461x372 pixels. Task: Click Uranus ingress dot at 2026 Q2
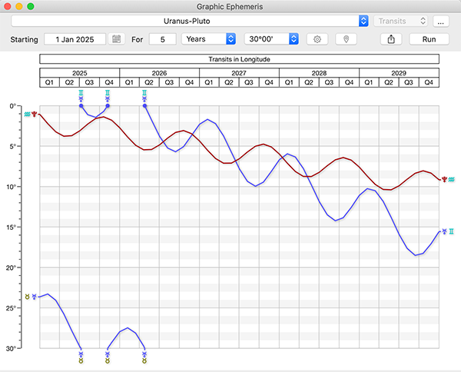click(144, 106)
